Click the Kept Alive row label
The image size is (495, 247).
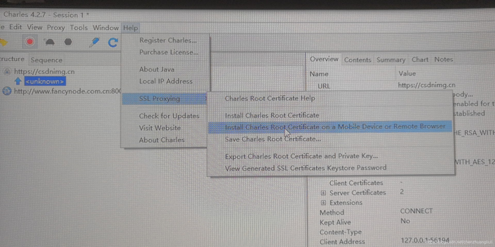335,222
